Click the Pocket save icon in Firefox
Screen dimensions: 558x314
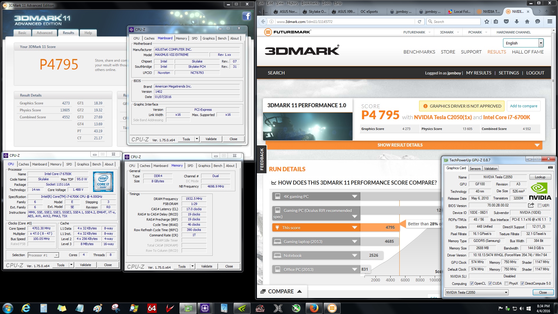point(506,22)
